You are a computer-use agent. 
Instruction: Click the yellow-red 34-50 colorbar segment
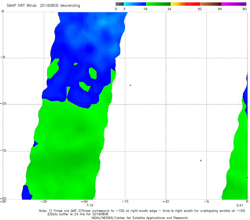tap(185, 4)
